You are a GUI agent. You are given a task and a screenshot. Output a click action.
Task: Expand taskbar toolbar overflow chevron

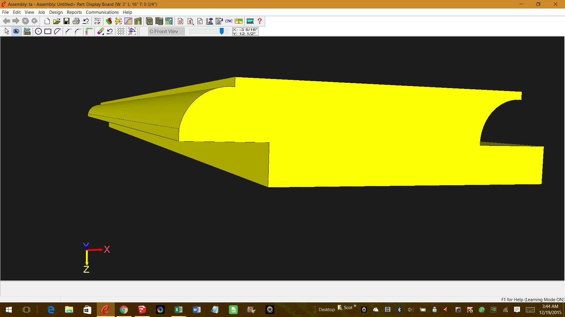(355, 306)
